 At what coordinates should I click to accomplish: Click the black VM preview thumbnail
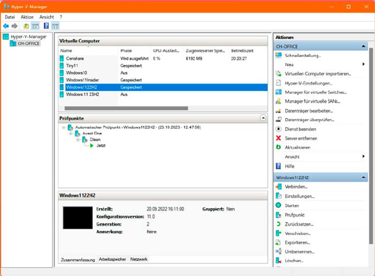click(78, 217)
